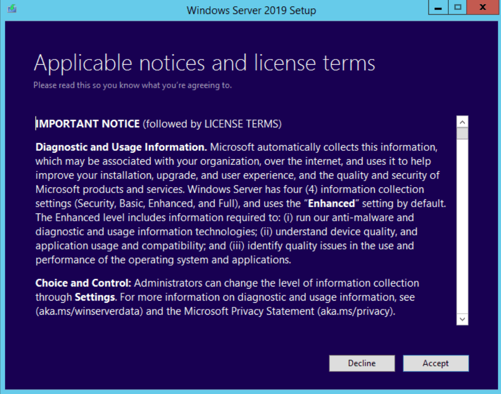Click the 'Choice and Control:' bold heading

coord(83,283)
